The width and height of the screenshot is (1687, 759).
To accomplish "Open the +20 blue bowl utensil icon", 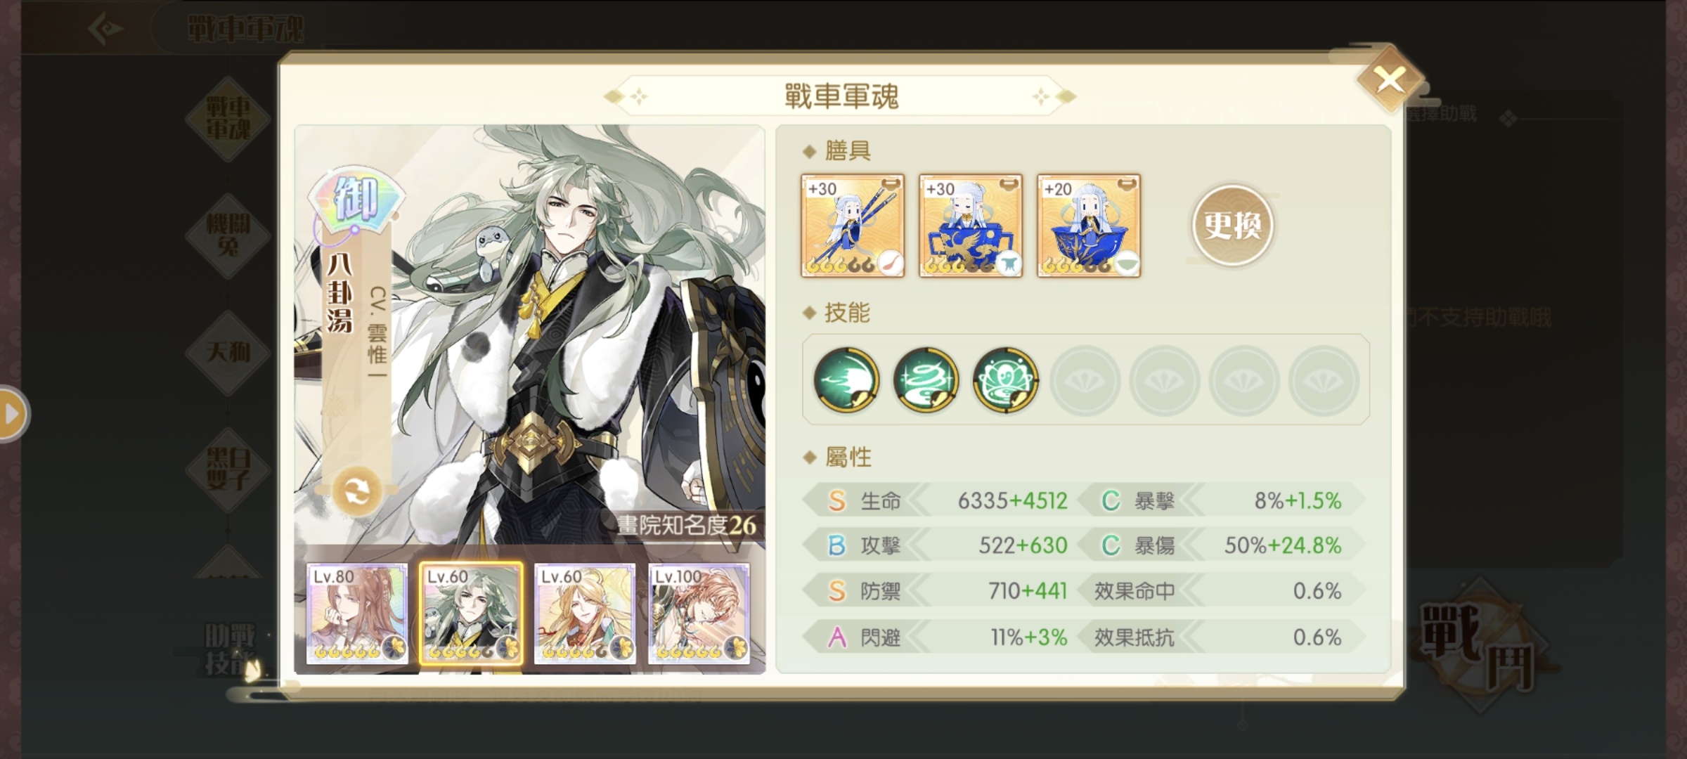I will 1089,226.
